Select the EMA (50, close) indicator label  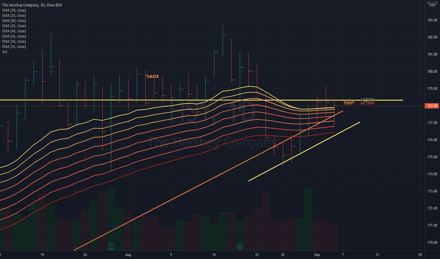(14, 41)
